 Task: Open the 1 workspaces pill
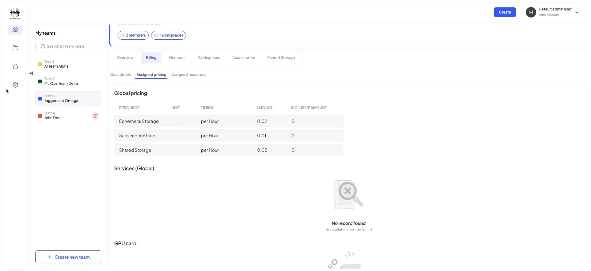[x=168, y=35]
